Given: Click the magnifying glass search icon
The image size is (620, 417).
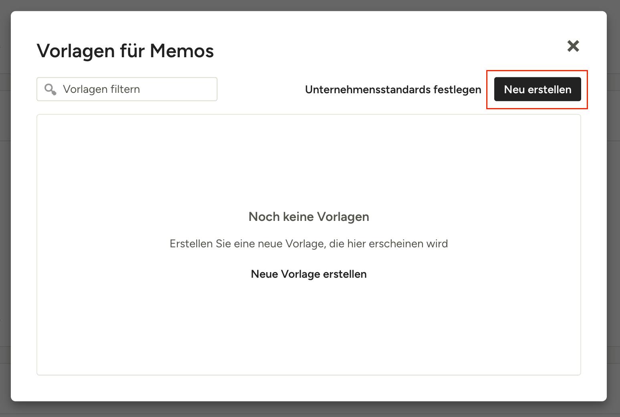Looking at the screenshot, I should tap(50, 89).
